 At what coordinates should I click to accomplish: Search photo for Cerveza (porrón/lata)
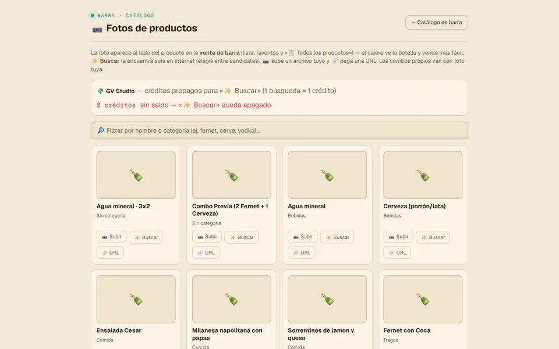(433, 237)
